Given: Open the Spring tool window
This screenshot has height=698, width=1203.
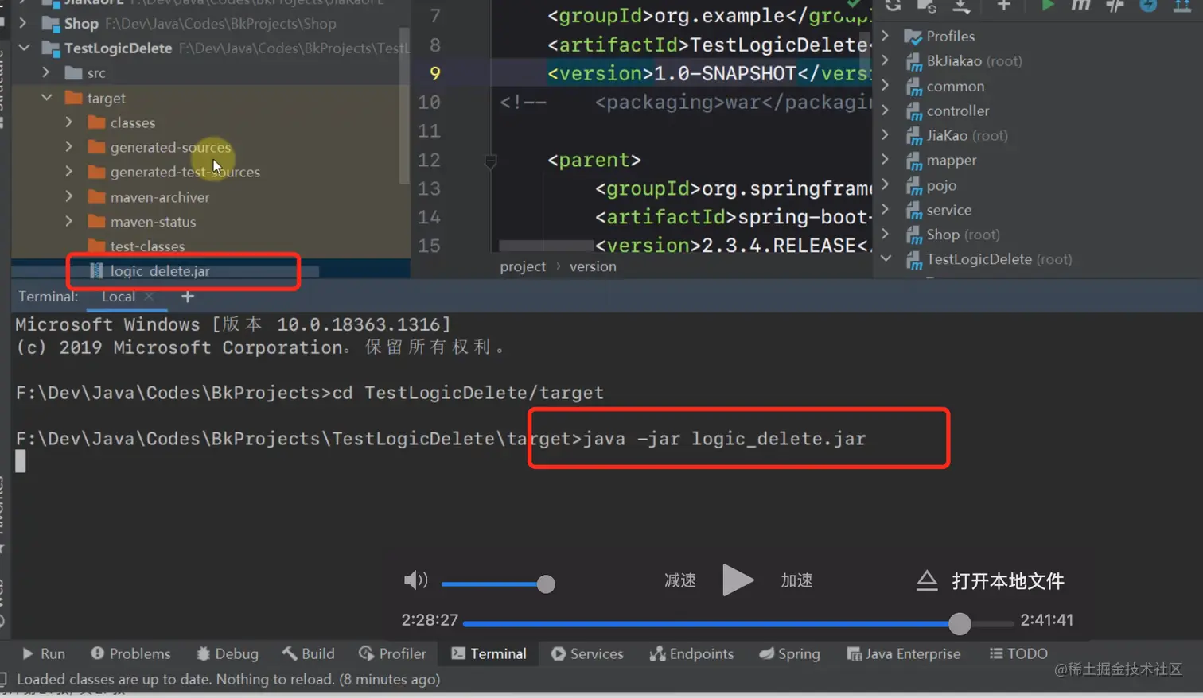Looking at the screenshot, I should tap(789, 653).
